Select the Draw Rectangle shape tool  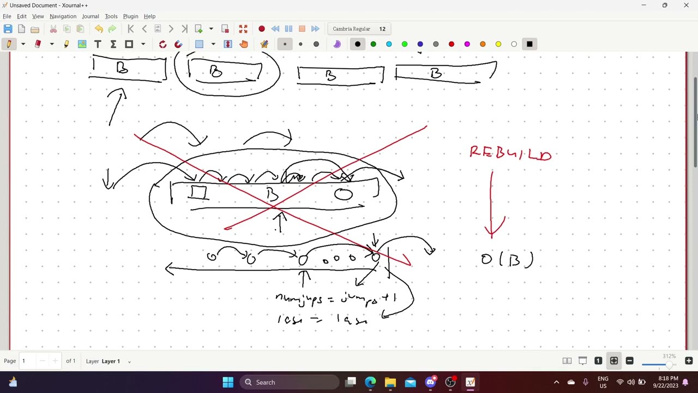[x=129, y=44]
